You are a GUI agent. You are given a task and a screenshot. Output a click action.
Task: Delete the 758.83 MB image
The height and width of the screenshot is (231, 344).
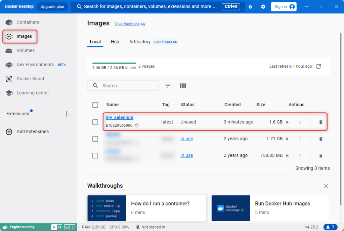321,155
